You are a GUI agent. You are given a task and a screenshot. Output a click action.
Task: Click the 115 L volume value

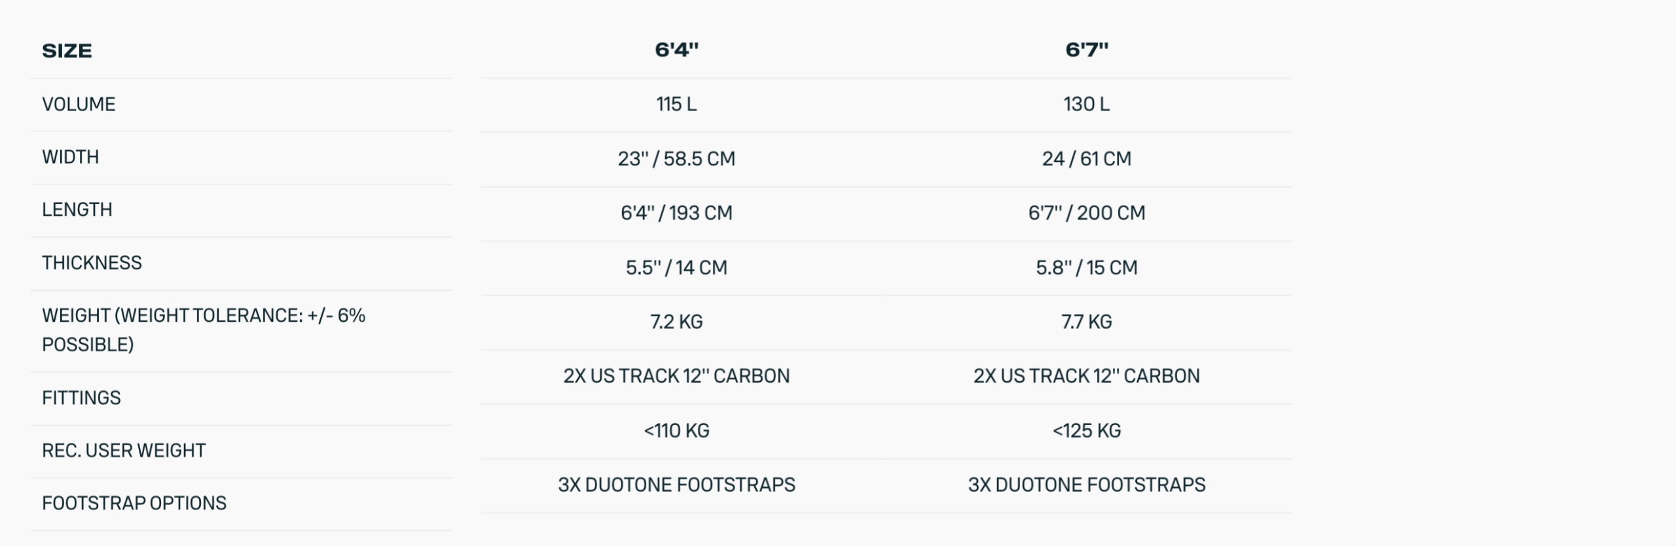tap(676, 105)
